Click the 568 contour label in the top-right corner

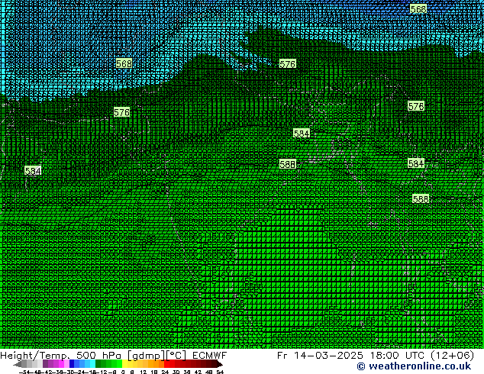pos(418,9)
